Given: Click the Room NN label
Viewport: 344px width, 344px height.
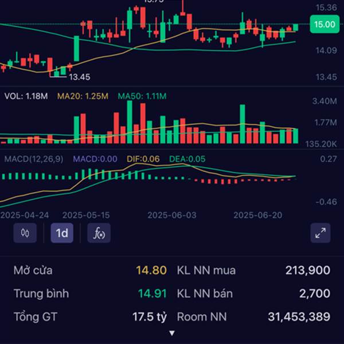Looking at the screenshot, I should [x=202, y=317].
